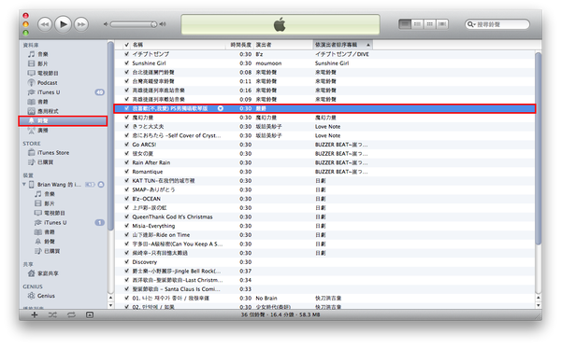
Task: Click the sidebar vertical scrollbar
Action: pos(110,135)
